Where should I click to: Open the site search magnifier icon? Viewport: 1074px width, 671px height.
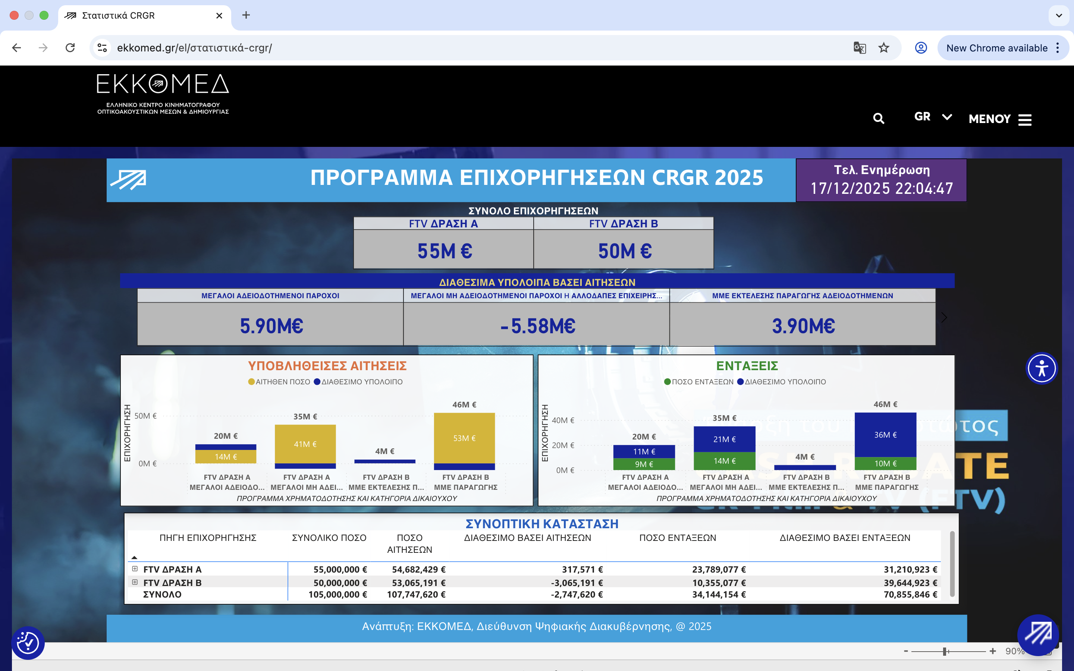[x=878, y=119]
